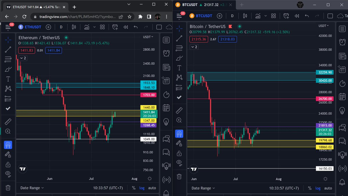Click the red 1411.83 sell button
Image resolution: width=348 pixels, height=196 pixels.
click(x=27, y=50)
